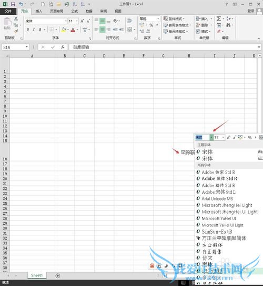Toggle middle vertical alignment
Image resolution: width=263 pixels, height=286 pixels.
103,21
